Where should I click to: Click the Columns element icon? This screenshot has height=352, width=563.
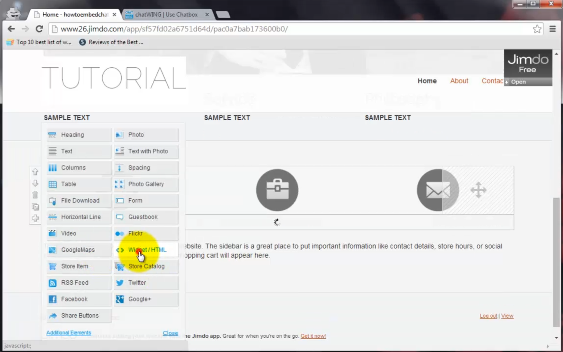coord(53,168)
